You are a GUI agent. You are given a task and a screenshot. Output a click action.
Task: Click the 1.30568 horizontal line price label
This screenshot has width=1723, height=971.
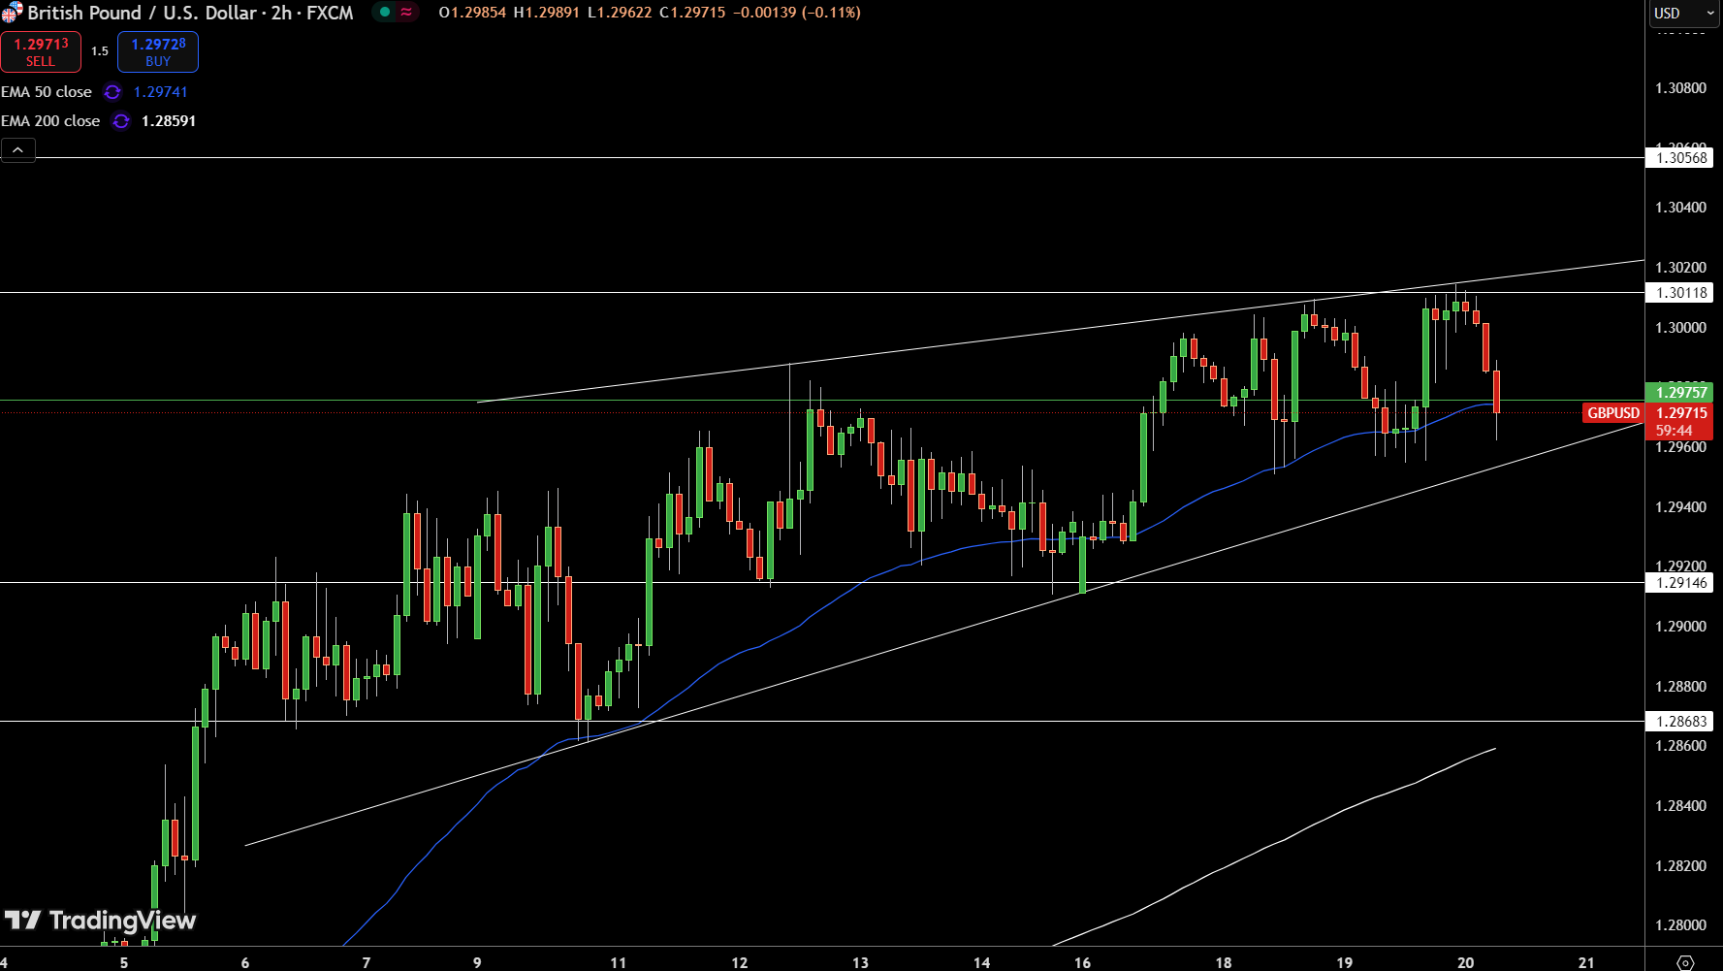(1680, 158)
